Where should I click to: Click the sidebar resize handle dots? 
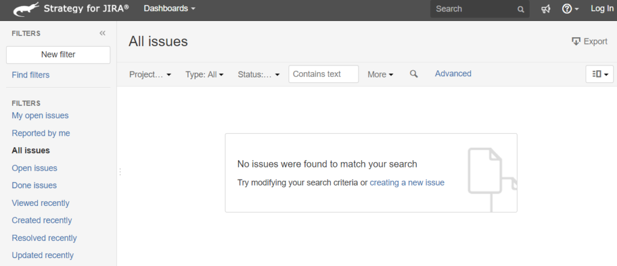pos(120,172)
